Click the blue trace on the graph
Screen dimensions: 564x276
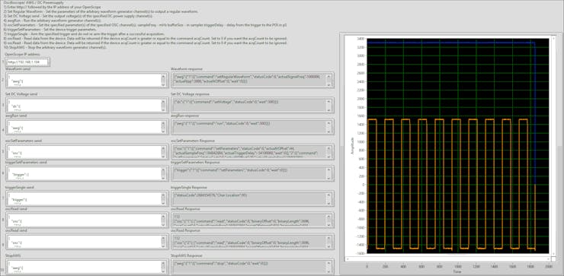coord(450,43)
